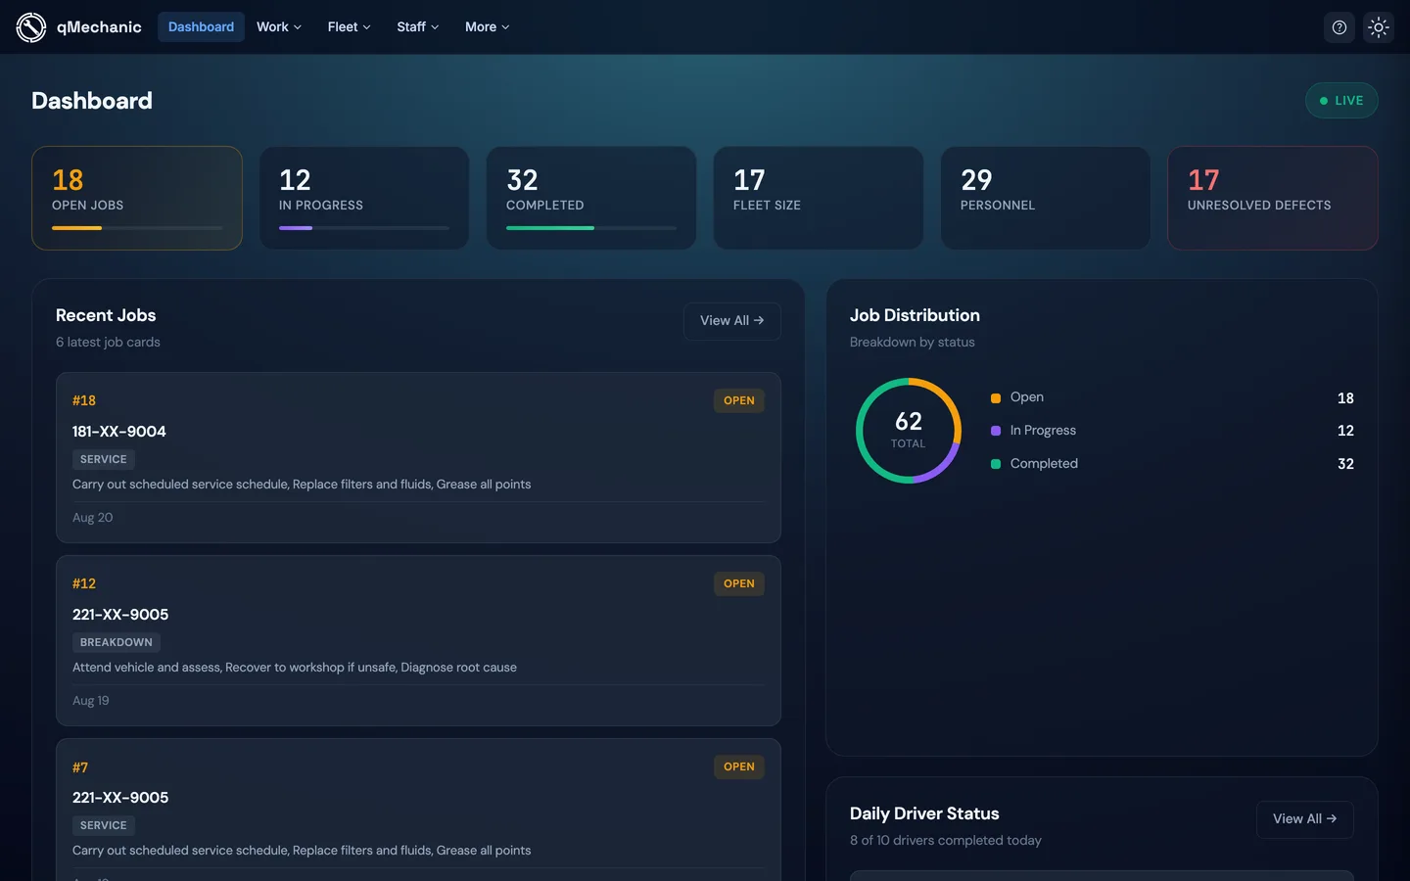The image size is (1410, 881).
Task: Open job card #12 number
Action: coord(84,583)
